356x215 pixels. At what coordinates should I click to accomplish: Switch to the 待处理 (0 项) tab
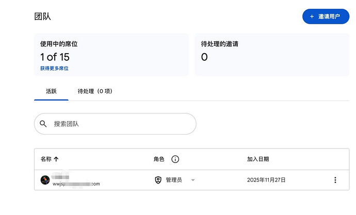(95, 91)
